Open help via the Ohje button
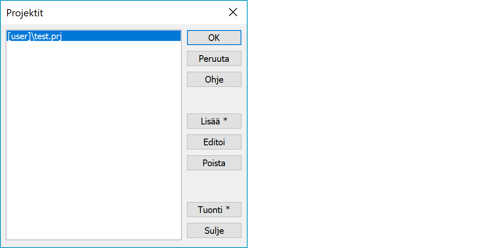The image size is (502, 248). click(214, 79)
